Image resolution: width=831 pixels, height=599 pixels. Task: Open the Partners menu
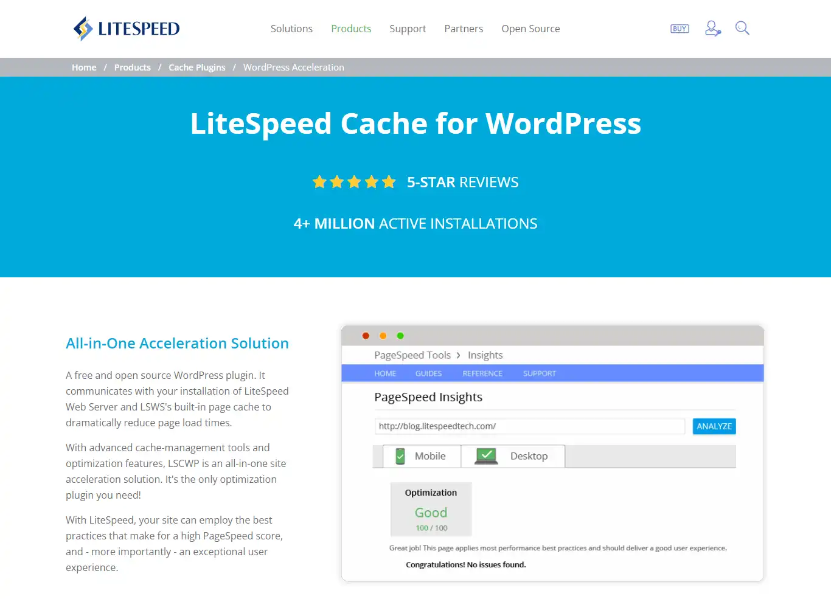click(x=464, y=29)
